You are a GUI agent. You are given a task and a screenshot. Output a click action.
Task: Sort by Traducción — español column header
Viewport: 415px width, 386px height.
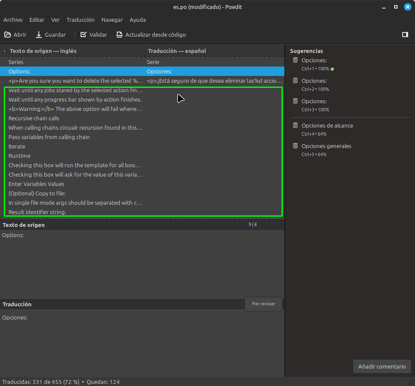[x=177, y=51]
